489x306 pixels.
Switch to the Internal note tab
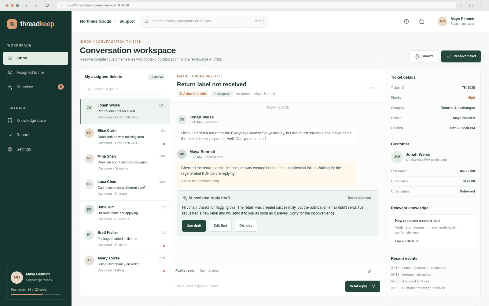click(x=209, y=271)
